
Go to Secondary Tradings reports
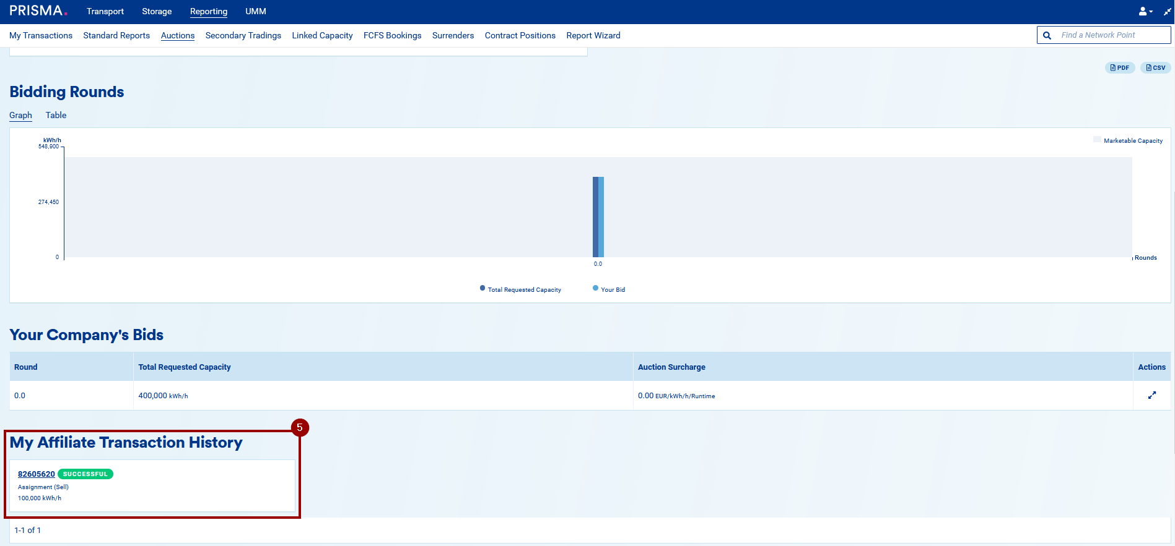243,35
